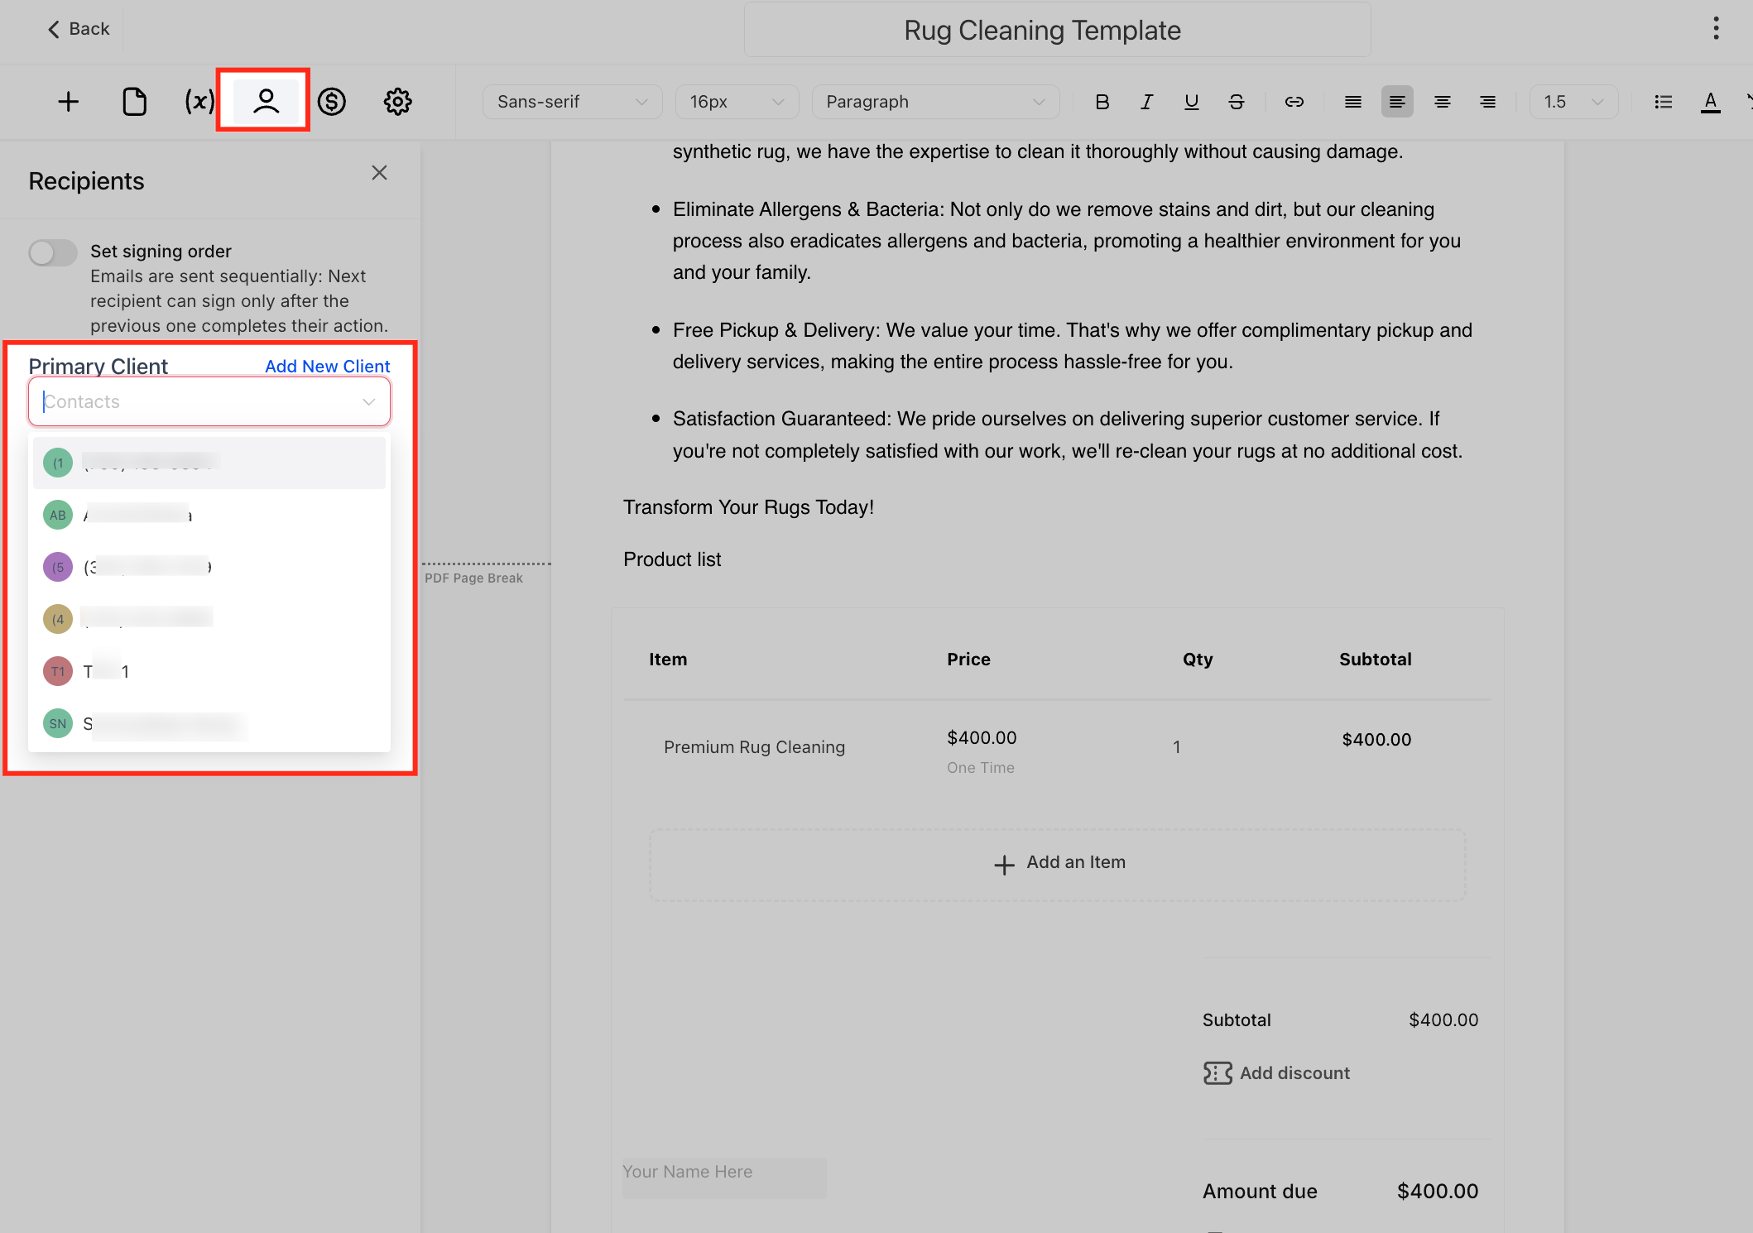
Task: Apply italic formatting
Action: [1146, 102]
